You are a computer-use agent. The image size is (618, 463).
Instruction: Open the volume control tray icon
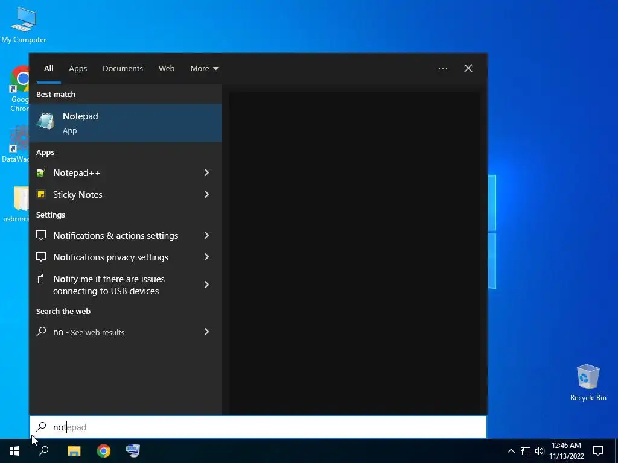540,451
